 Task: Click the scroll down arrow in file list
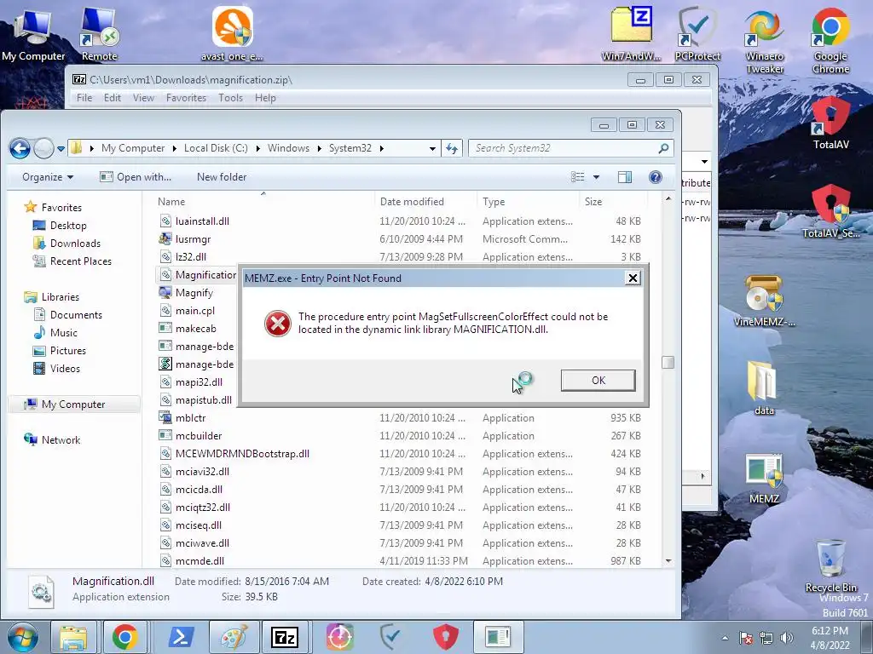coord(668,561)
